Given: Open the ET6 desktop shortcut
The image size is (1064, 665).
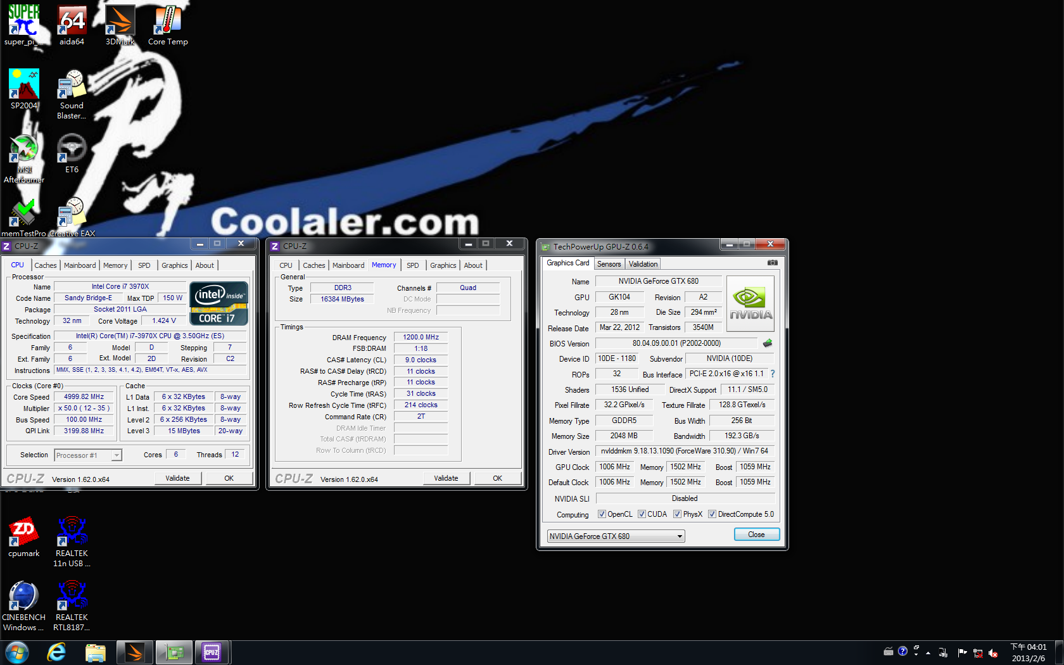Looking at the screenshot, I should (x=72, y=153).
